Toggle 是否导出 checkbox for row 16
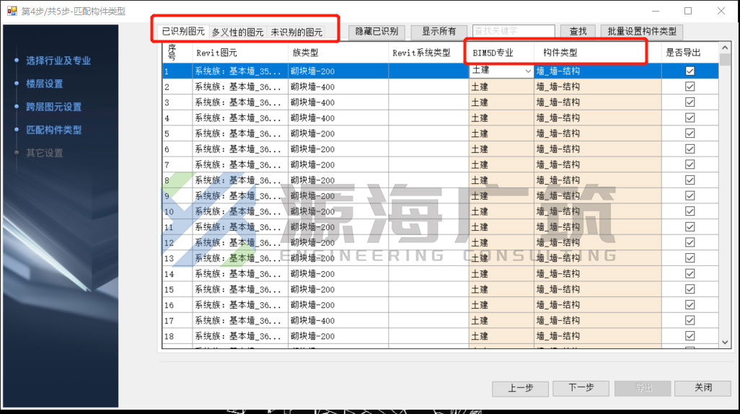This screenshot has height=414, width=740. pos(690,305)
